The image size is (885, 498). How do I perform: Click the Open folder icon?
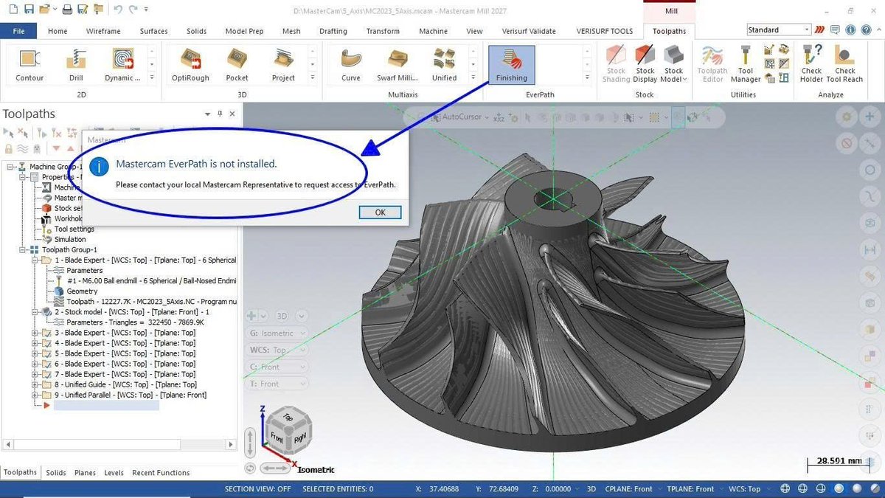click(x=46, y=10)
